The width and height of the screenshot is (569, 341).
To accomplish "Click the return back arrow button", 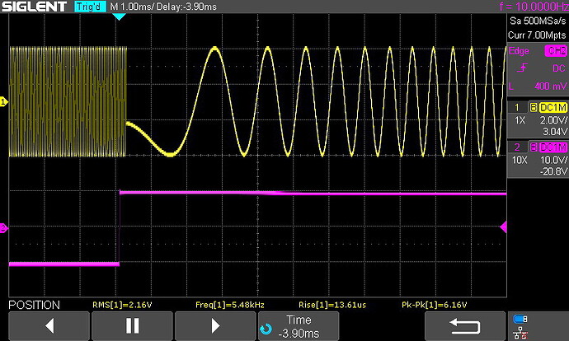I will [x=464, y=325].
